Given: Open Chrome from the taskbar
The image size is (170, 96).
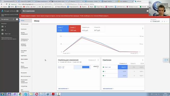Looking at the screenshot, I should 20,94.
